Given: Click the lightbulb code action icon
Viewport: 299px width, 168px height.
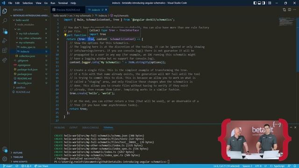Looking at the screenshot, I should pyautogui.click(x=65, y=35).
